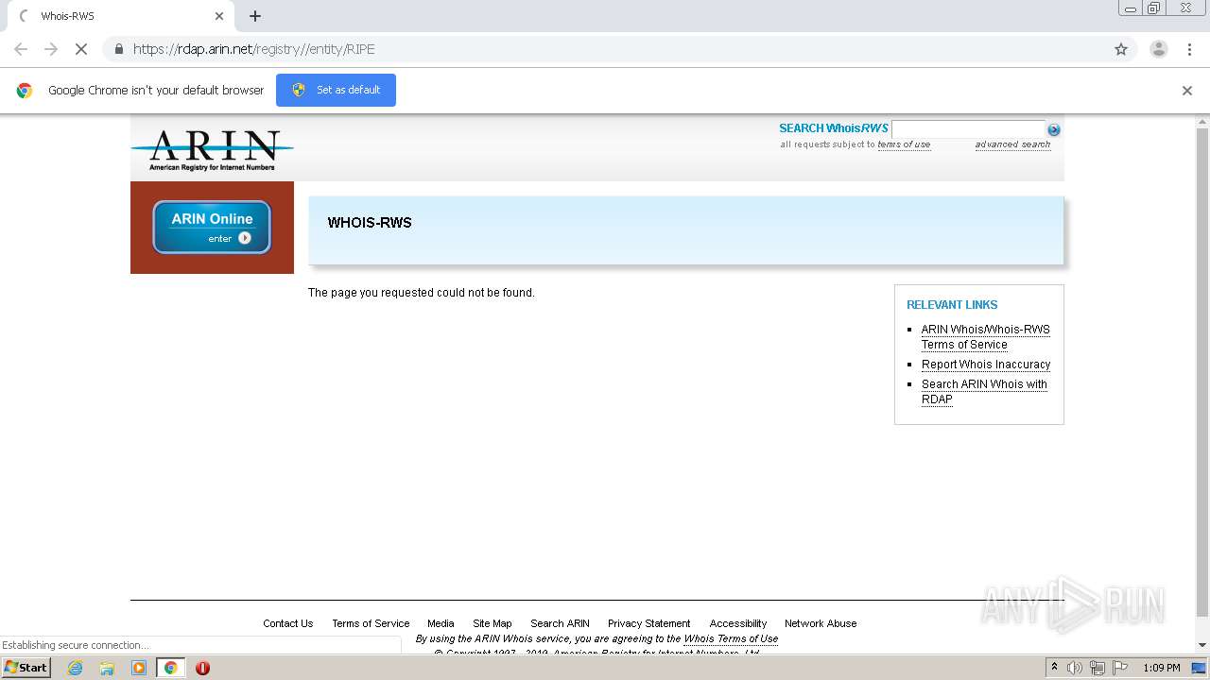Click the show desktop tray icon
1210x680 pixels.
pos(1200,668)
